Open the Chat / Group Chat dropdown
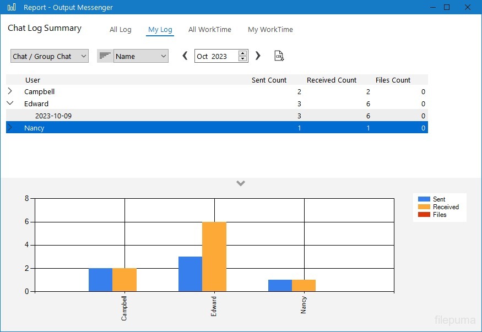Image resolution: width=482 pixels, height=332 pixels. [49, 56]
